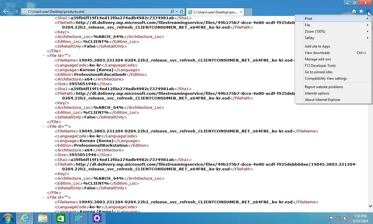Viewport: 373px width, 224px height.
Task: Click Sha1 value in ProfessionalWorkstation block
Action: (x=122, y=160)
